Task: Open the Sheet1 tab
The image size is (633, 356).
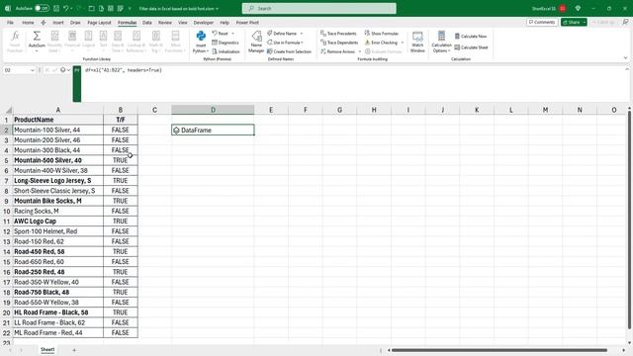Action: coord(47,349)
